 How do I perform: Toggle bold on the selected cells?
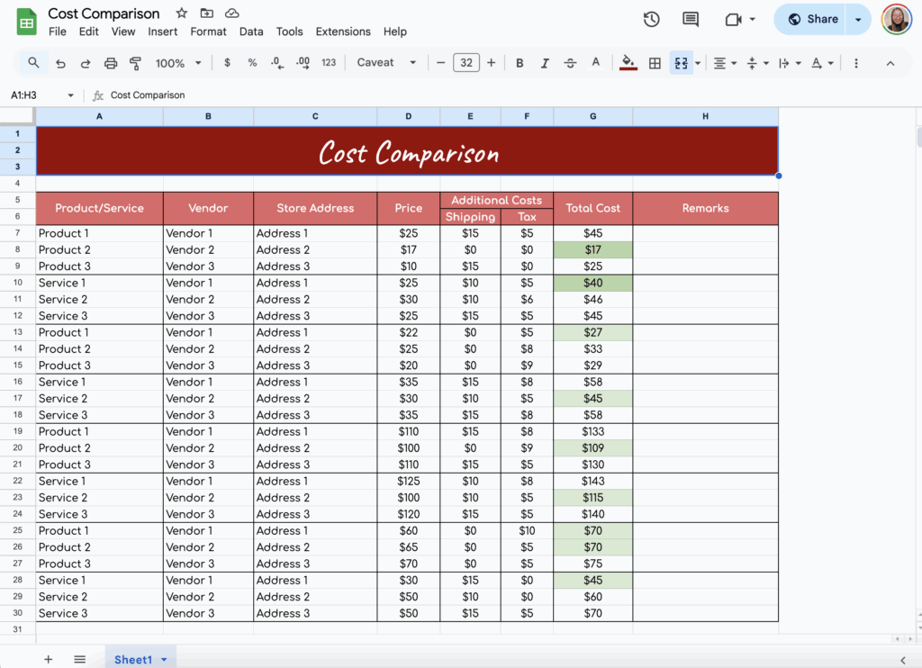pos(520,64)
